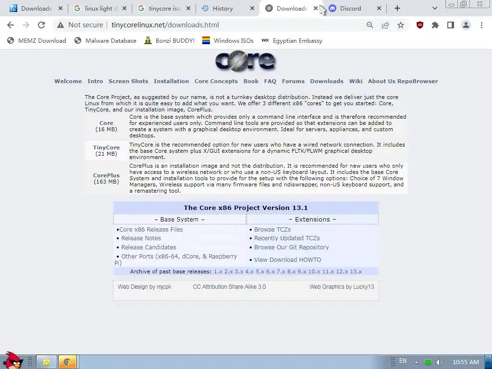Open Core Concepts nav link
Image resolution: width=492 pixels, height=369 pixels.
[216, 81]
